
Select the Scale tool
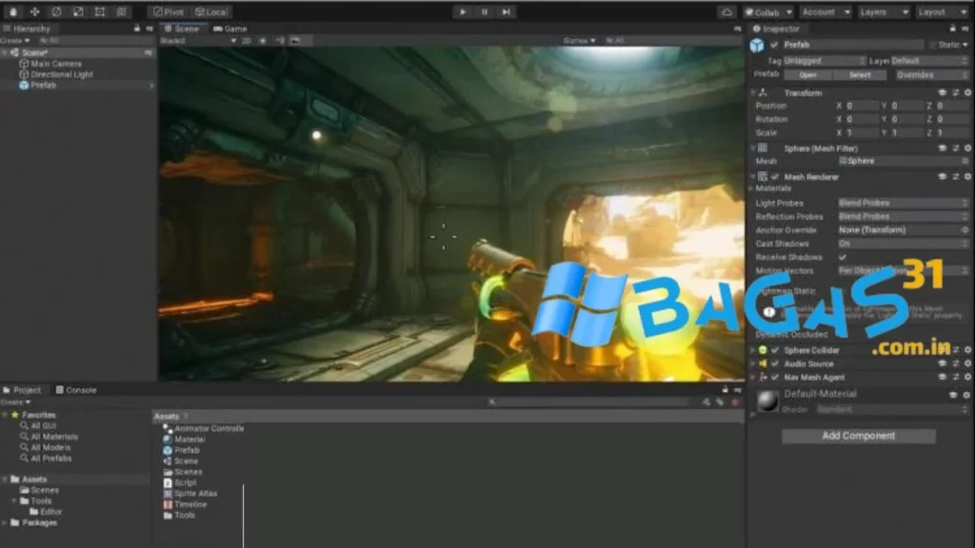(x=78, y=11)
